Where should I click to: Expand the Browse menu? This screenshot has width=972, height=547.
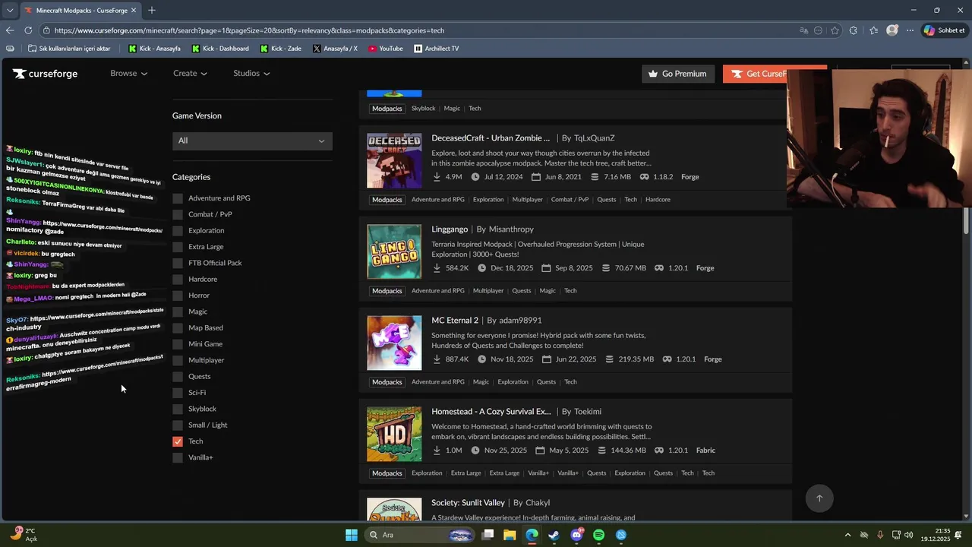point(128,74)
